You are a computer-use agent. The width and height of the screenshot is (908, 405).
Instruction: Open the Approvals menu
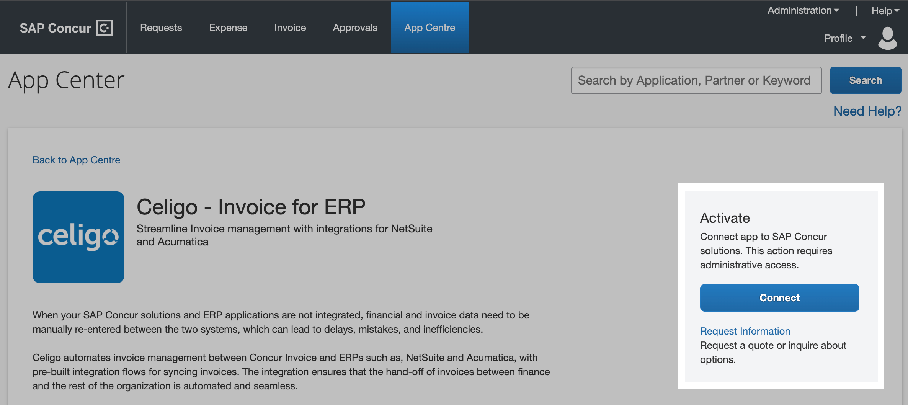[x=355, y=28]
